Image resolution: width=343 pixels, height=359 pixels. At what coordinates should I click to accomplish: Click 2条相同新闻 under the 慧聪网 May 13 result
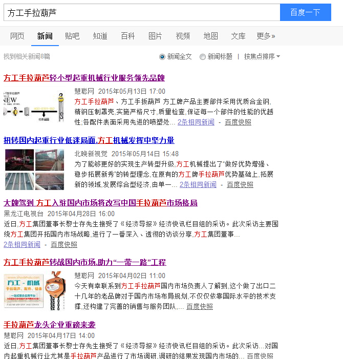pyautogui.click(x=196, y=122)
